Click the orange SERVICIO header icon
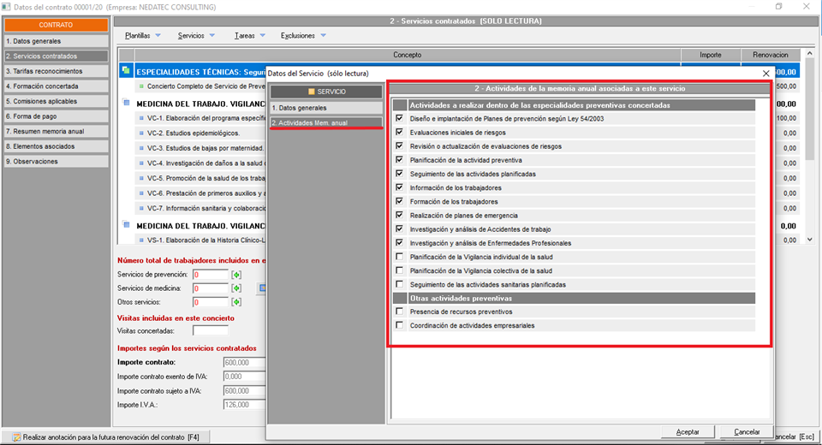Screen dimensions: 822x445 point(311,91)
